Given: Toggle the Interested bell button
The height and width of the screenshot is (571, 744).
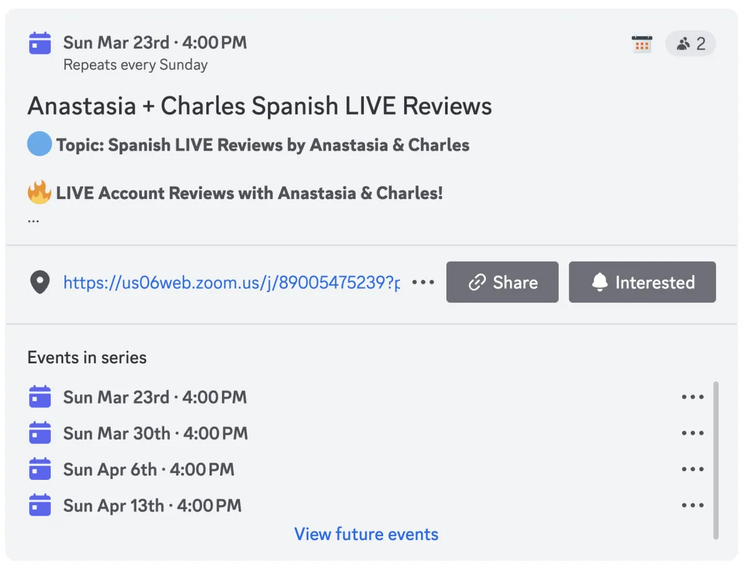Looking at the screenshot, I should coord(642,282).
